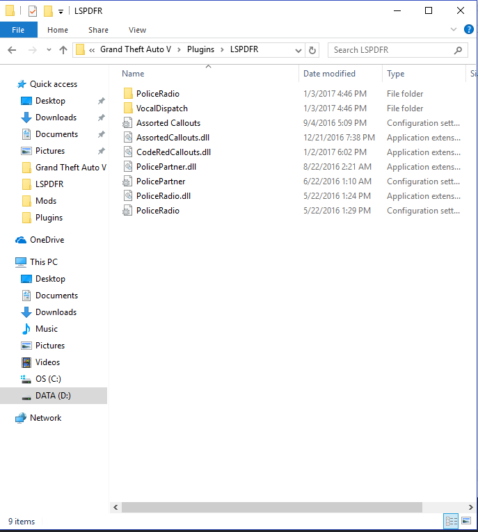
Task: Open the Music folder
Action: tap(47, 329)
